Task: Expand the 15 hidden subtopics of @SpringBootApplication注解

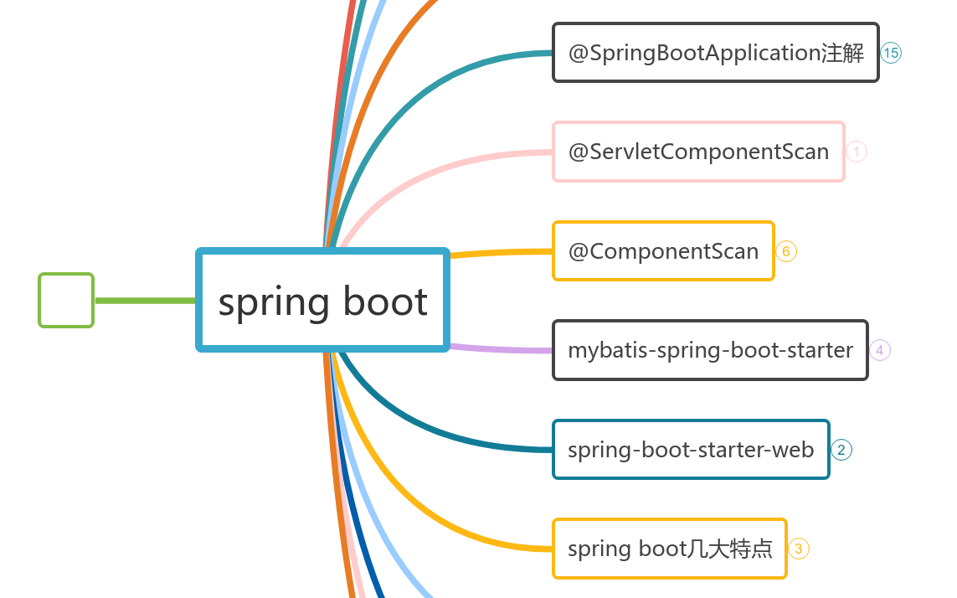Action: click(x=890, y=53)
